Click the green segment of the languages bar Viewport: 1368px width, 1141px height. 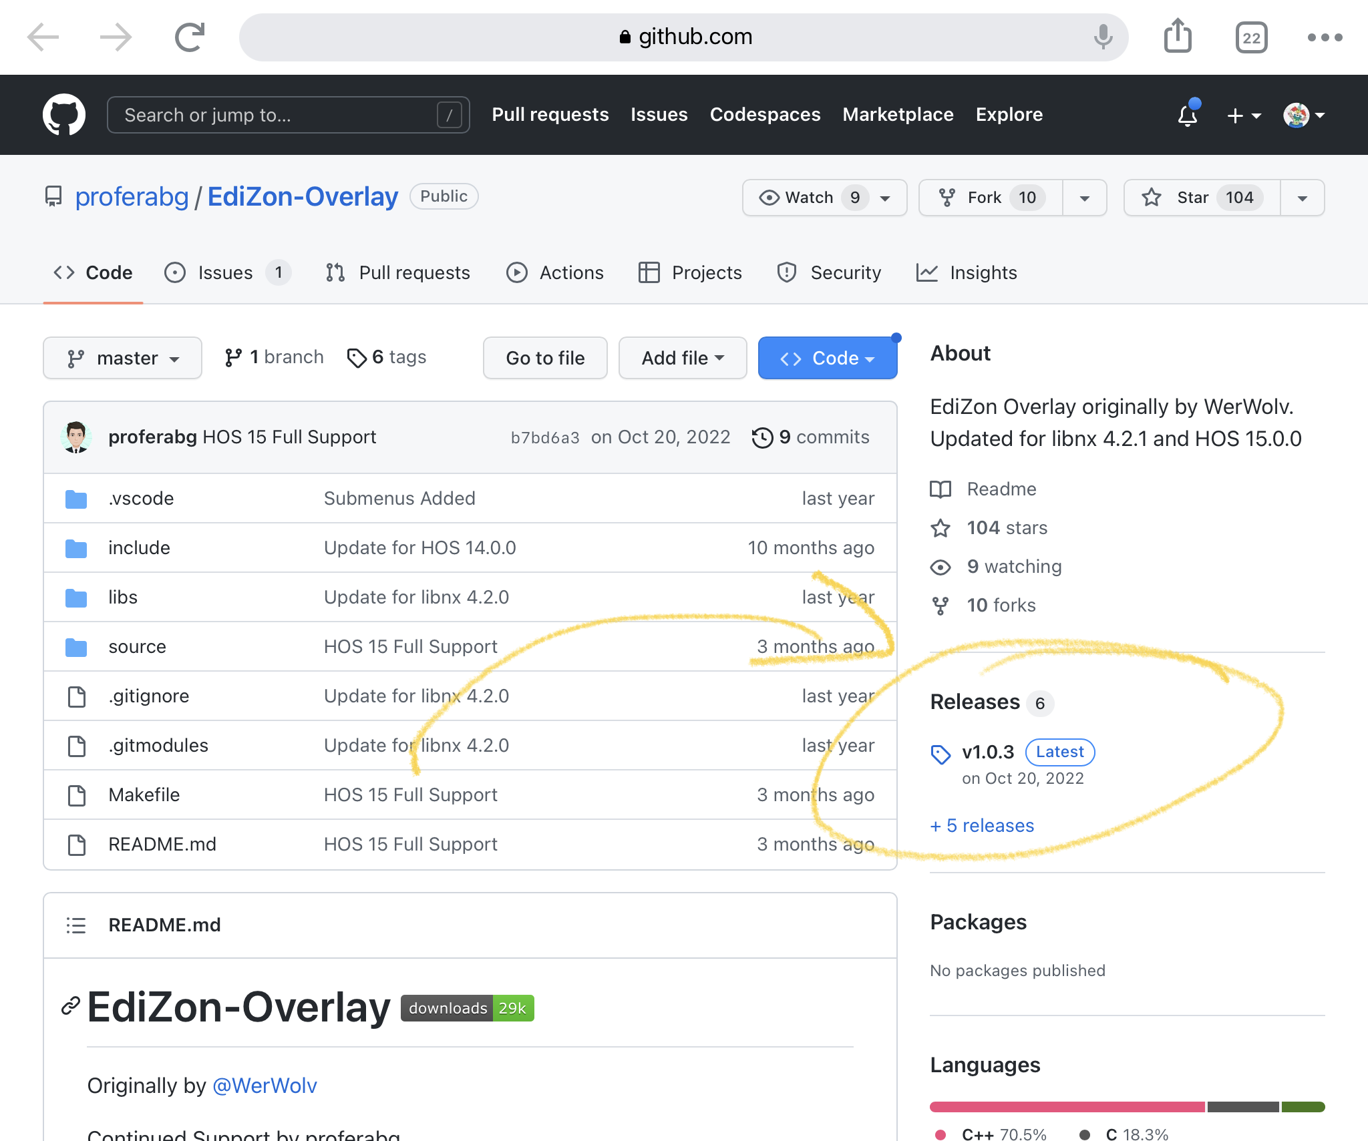(x=1303, y=1107)
